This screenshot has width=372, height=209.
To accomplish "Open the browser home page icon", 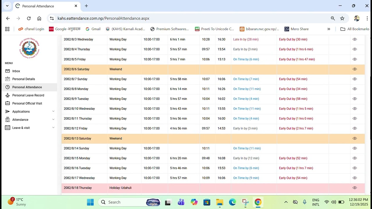I will coord(39,18).
